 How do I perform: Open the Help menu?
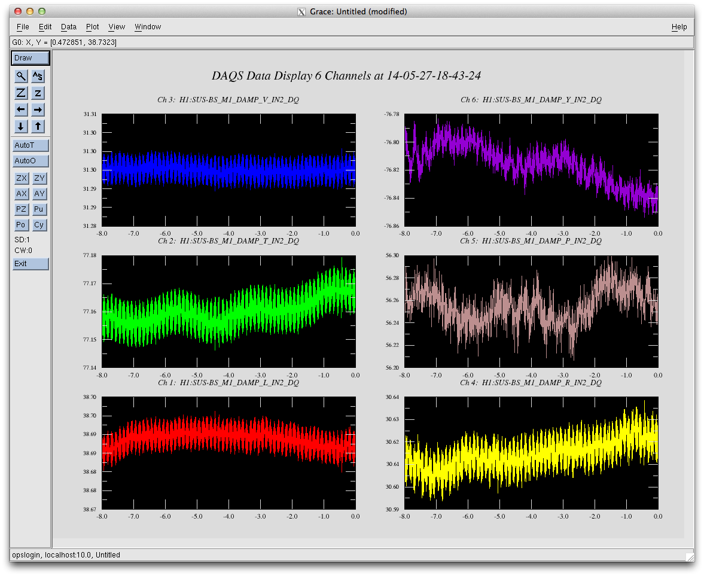[x=679, y=27]
